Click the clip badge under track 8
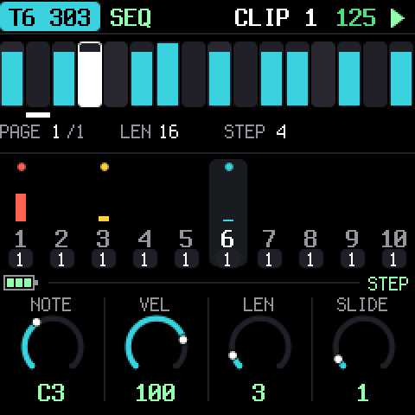 [x=311, y=259]
